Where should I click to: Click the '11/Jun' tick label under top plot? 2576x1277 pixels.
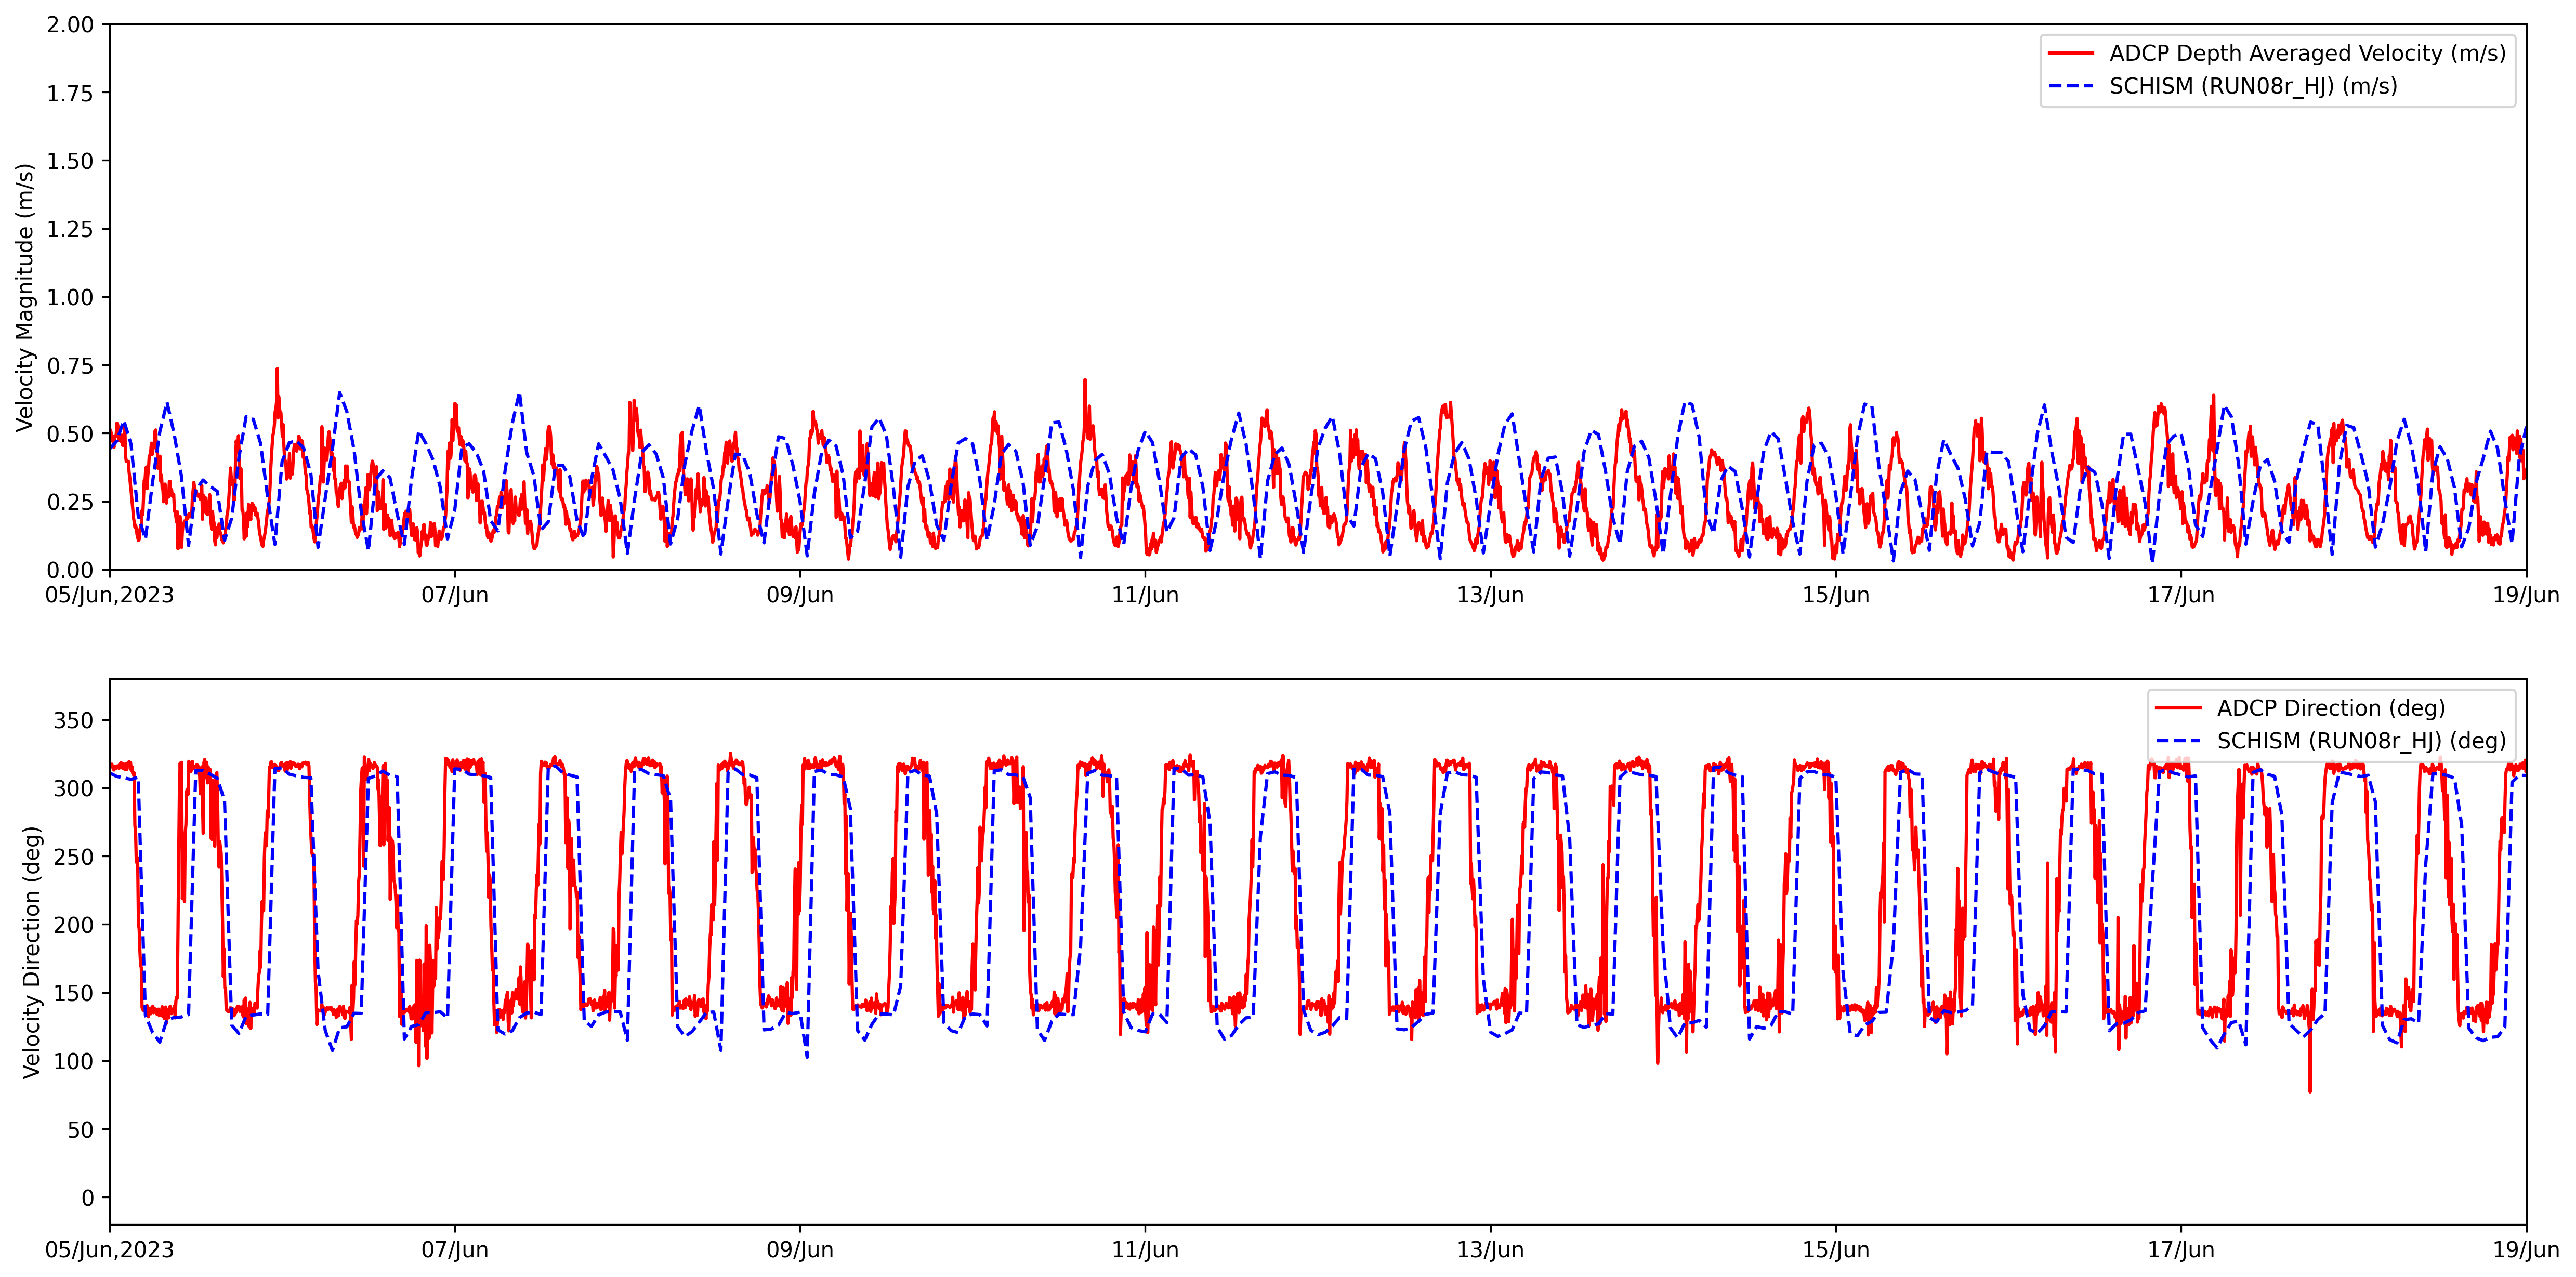click(1145, 595)
